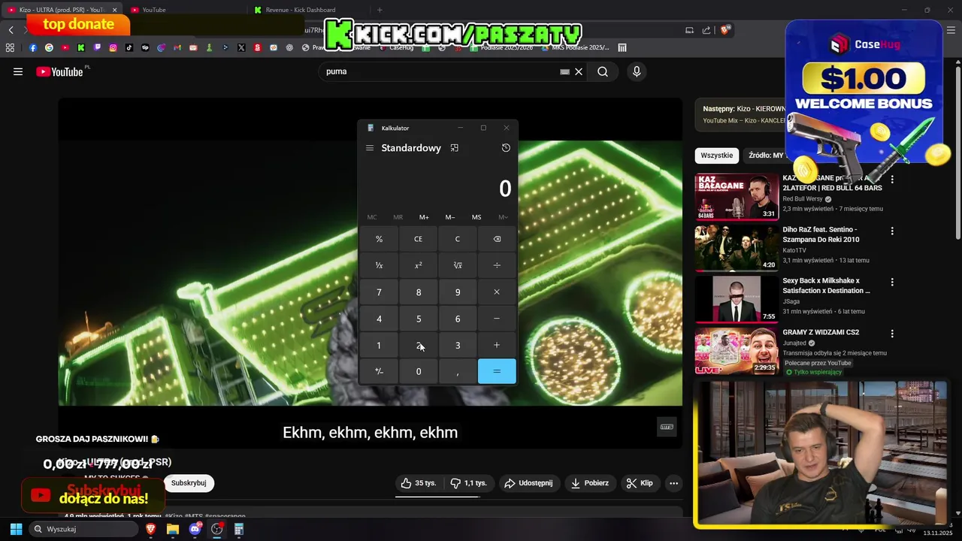The height and width of the screenshot is (541, 962).
Task: Click the multiply key in Calculator
Action: tap(497, 292)
